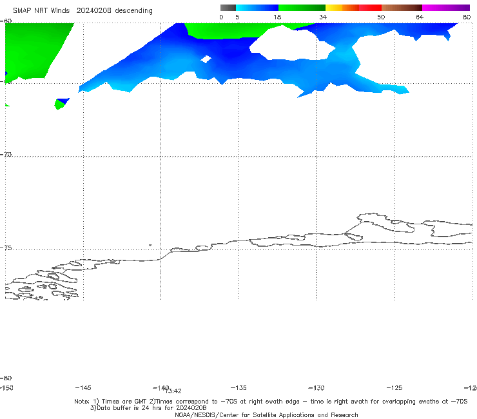
Task: Click the longitude label -130
Action: 316,387
